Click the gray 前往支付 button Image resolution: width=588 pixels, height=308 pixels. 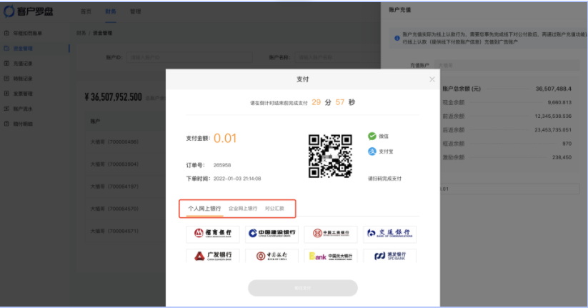tap(303, 288)
